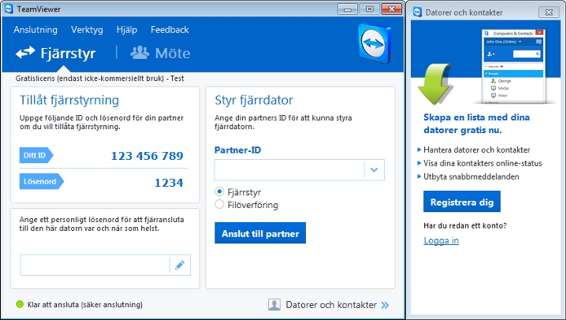
Task: Click the personal password input field
Action: click(95, 265)
